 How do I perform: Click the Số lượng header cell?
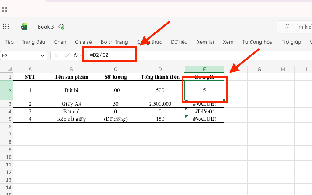tap(116, 77)
